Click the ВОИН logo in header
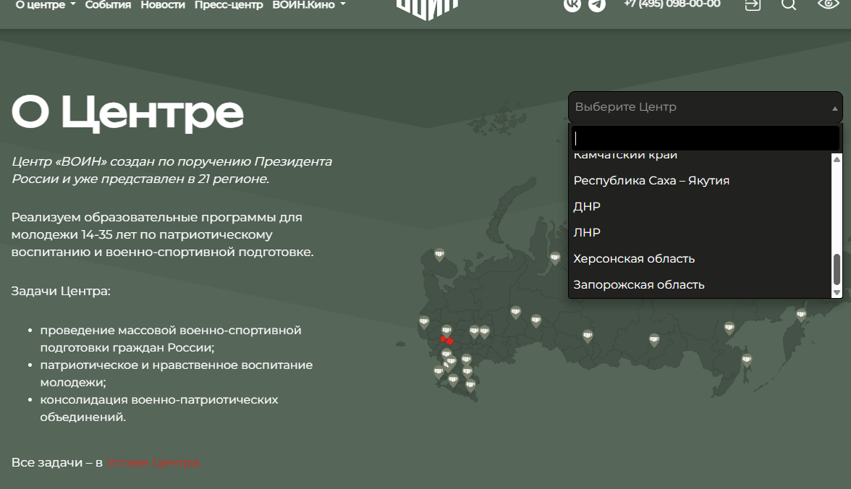 point(428,9)
